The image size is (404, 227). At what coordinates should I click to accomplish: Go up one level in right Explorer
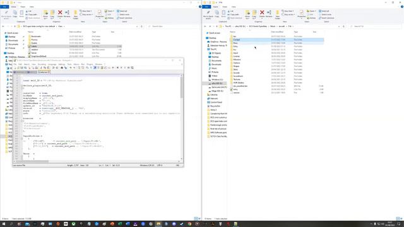click(217, 26)
